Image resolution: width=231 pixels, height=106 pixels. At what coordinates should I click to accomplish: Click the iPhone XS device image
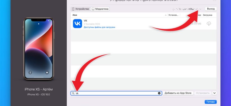[x=38, y=49]
